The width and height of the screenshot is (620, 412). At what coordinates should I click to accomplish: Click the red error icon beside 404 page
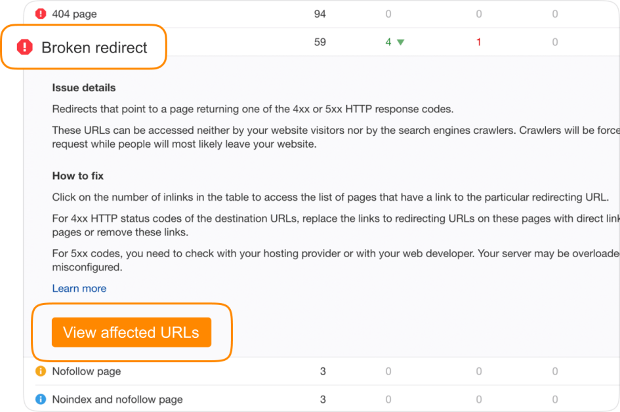(41, 14)
